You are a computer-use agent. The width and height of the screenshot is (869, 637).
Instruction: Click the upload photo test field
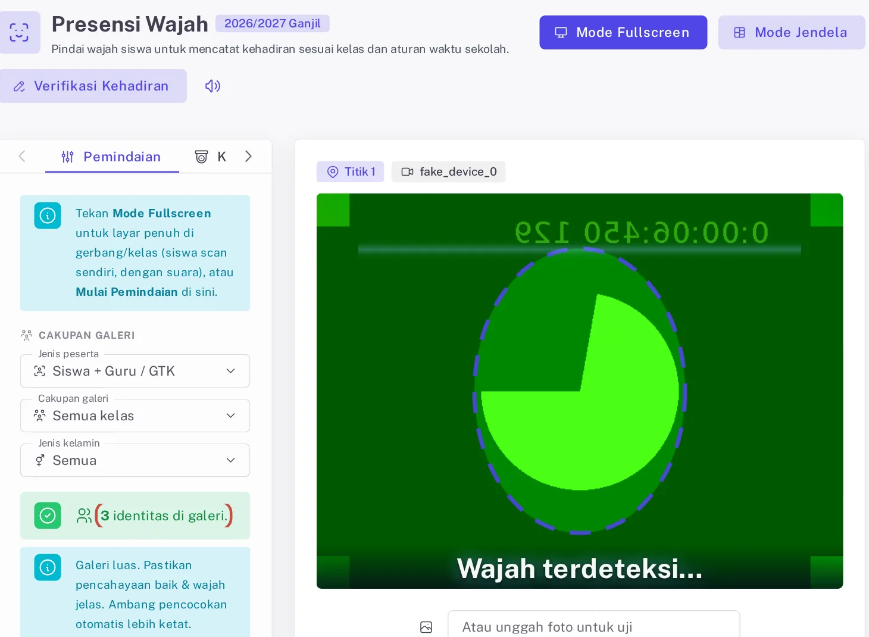coord(594,625)
